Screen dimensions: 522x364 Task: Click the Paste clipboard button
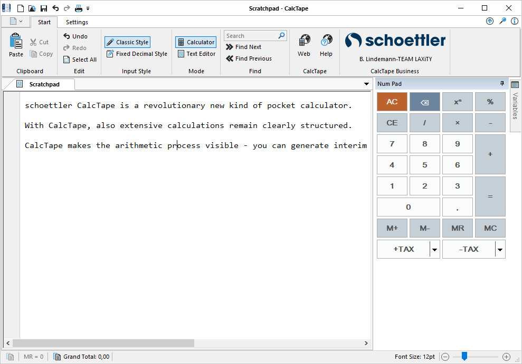click(16, 45)
